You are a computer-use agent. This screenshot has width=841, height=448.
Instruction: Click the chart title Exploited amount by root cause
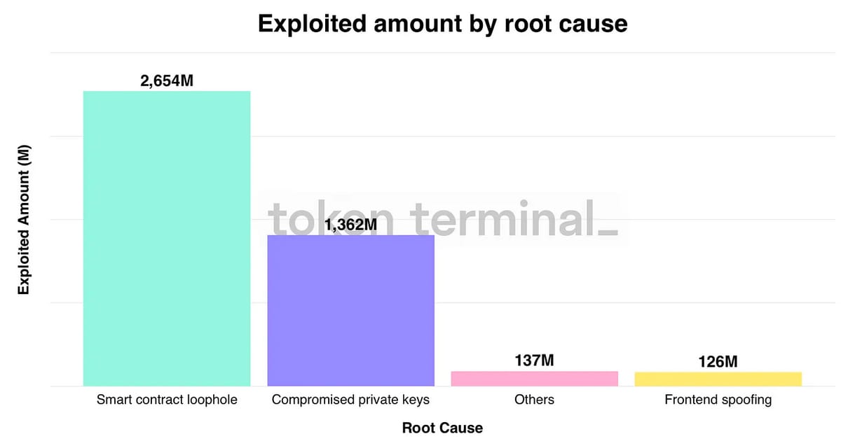pos(442,24)
